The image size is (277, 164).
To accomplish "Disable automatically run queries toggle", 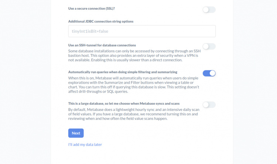I will pyautogui.click(x=209, y=73).
